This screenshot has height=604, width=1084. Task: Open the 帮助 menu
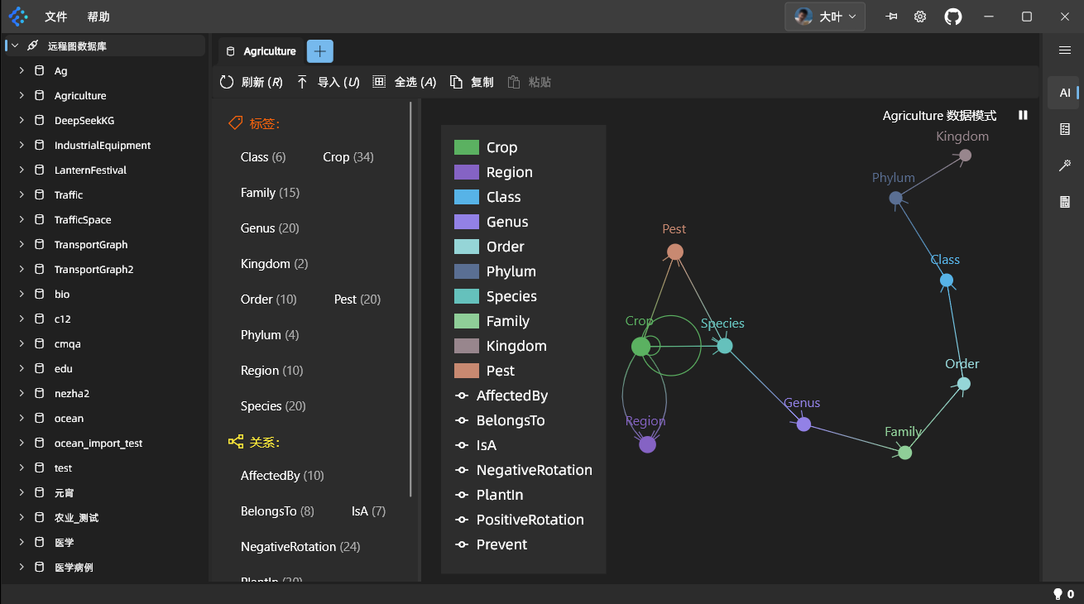98,17
